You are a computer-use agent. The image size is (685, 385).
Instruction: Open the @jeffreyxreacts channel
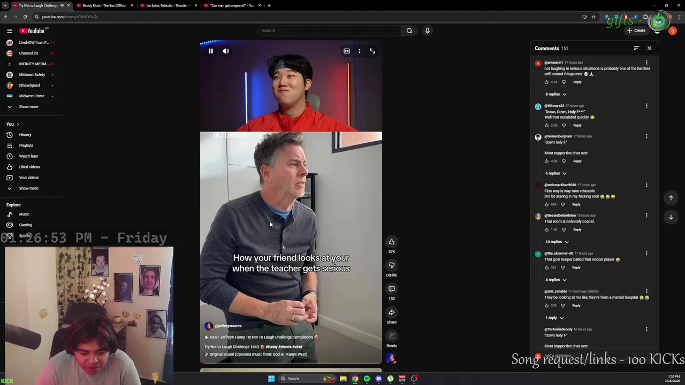[228, 326]
